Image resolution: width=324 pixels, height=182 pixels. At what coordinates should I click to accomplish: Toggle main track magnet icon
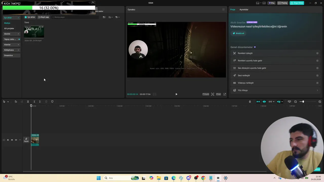point(258,102)
